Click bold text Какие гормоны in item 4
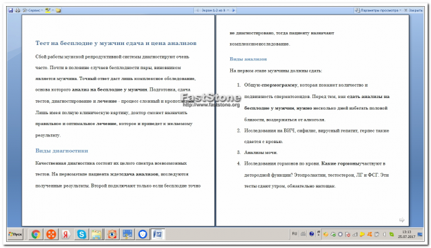Screen dimensions: 431x248 coord(340,163)
